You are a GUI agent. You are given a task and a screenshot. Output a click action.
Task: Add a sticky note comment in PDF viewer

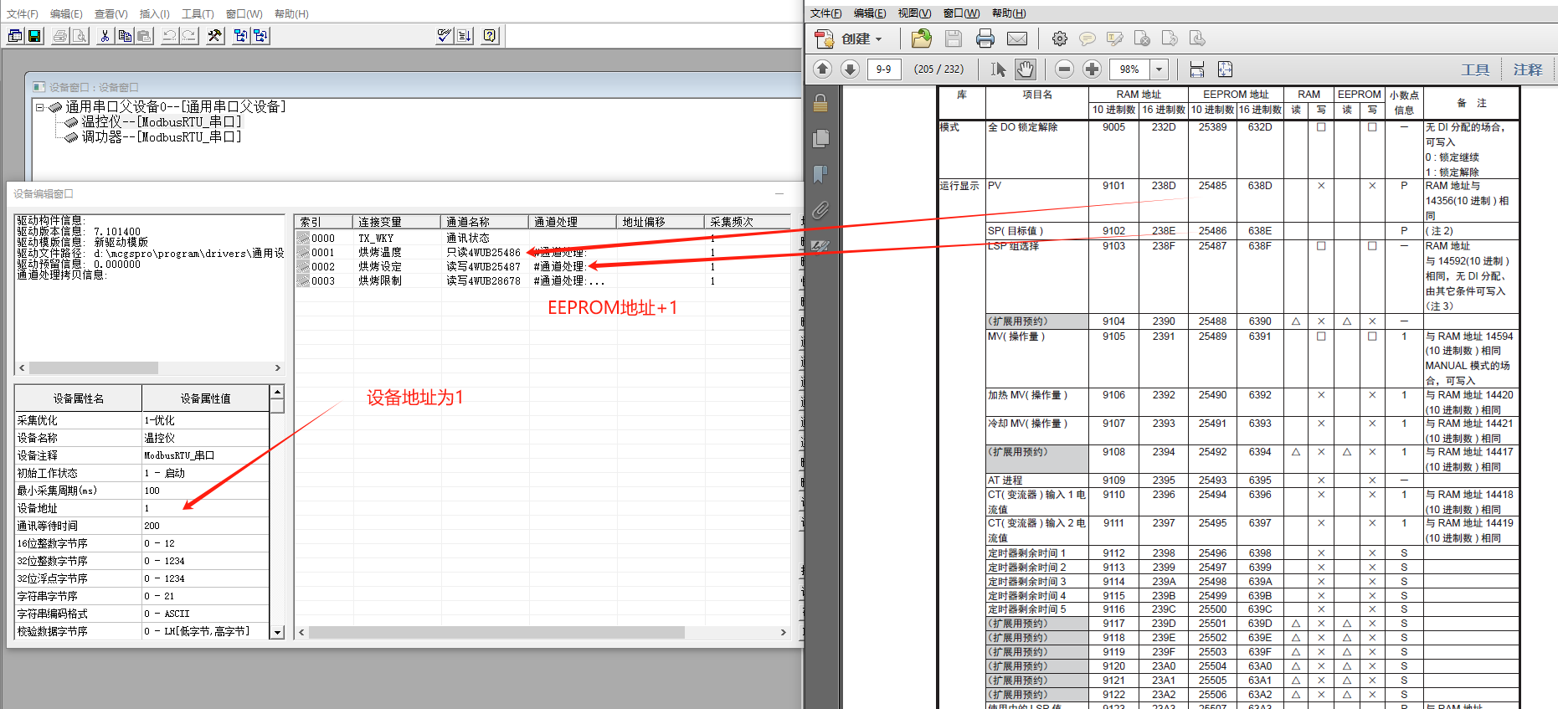pos(1088,39)
